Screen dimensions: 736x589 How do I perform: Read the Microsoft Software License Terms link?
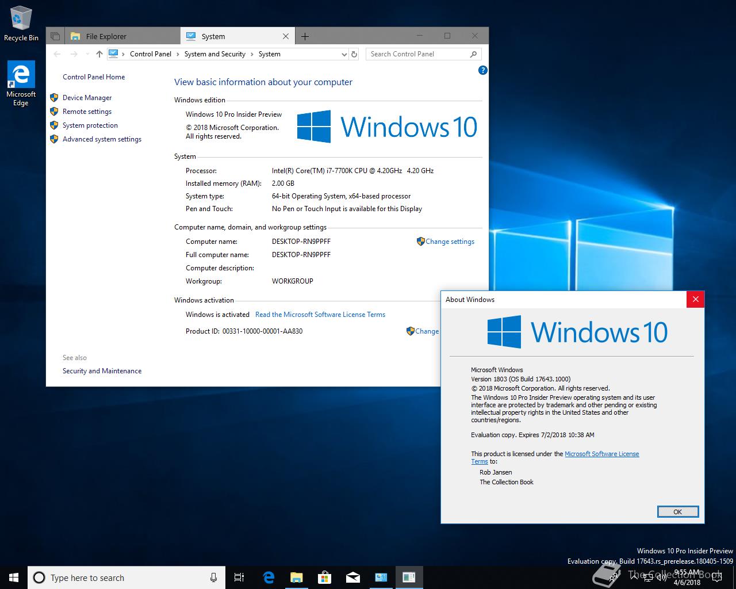(x=320, y=315)
